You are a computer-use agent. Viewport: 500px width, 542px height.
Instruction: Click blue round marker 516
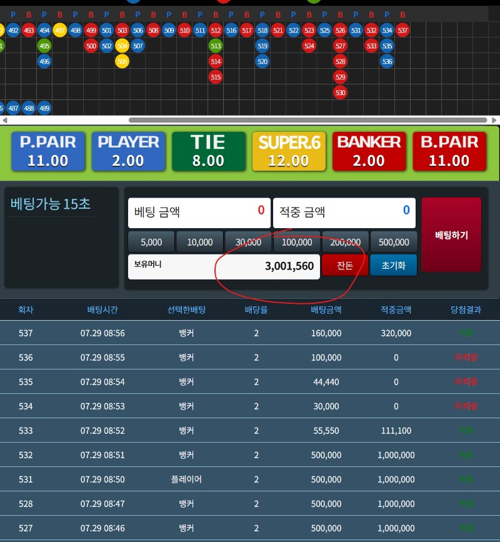[x=231, y=31]
